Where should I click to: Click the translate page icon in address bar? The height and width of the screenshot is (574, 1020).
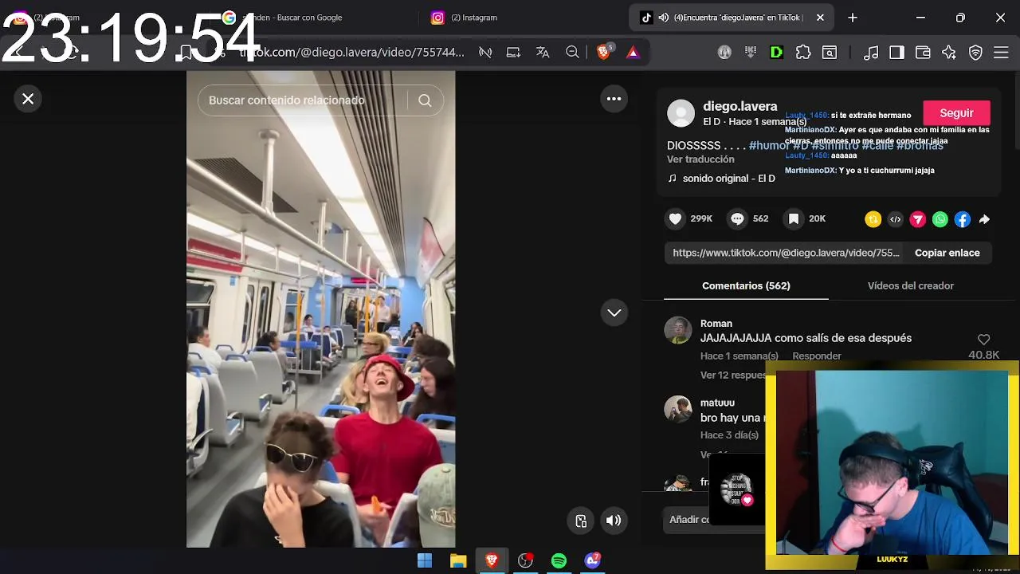(x=543, y=53)
